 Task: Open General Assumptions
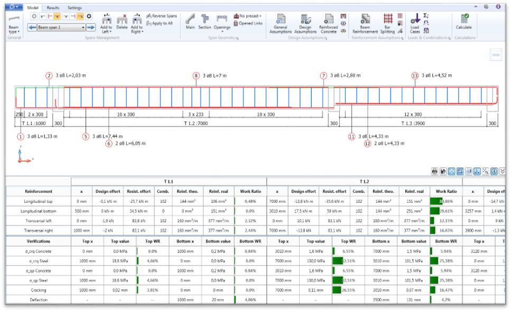coord(280,23)
